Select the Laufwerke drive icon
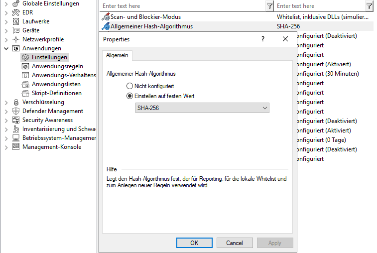This screenshot has width=377, height=253. point(16,21)
